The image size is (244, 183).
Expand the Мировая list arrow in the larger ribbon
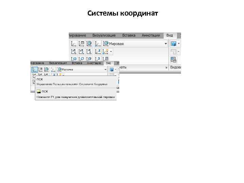click(x=166, y=44)
